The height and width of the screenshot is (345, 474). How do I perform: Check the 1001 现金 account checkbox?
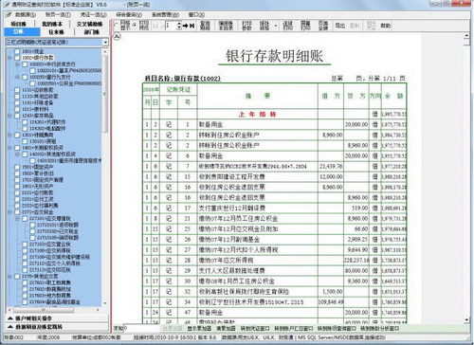pyautogui.click(x=17, y=51)
